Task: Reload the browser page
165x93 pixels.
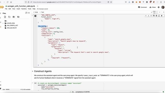Action: click(x=7, y=2)
